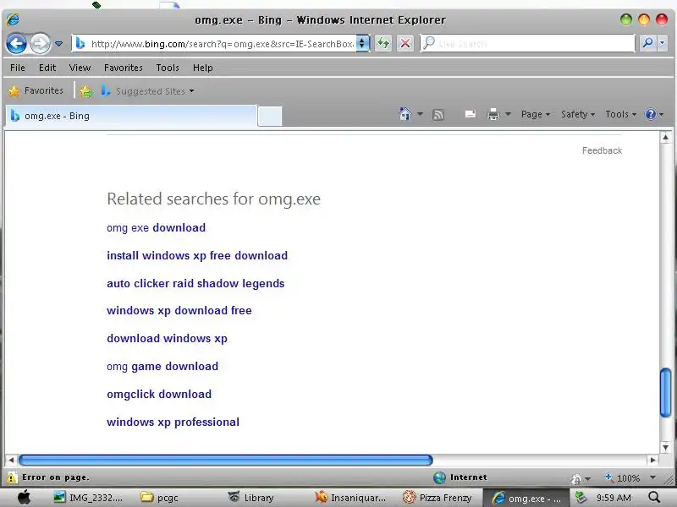The width and height of the screenshot is (677, 507).
Task: Click the search magnifier button
Action: pos(647,43)
